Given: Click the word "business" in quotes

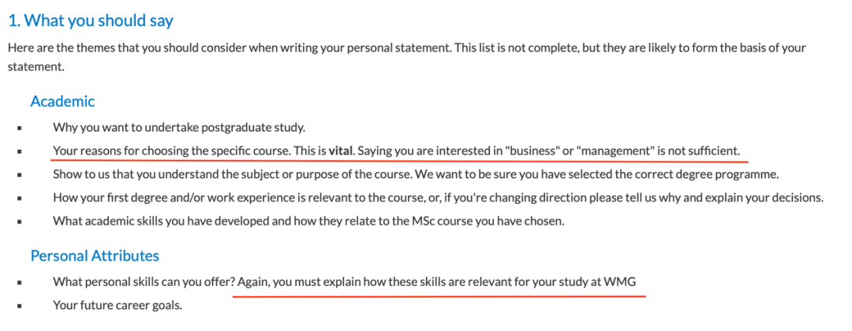Looking at the screenshot, I should (x=532, y=151).
